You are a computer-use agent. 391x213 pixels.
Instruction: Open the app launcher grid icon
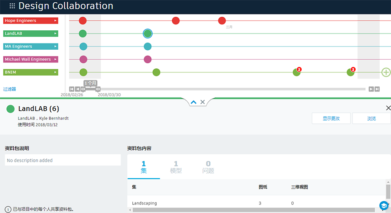12,6
